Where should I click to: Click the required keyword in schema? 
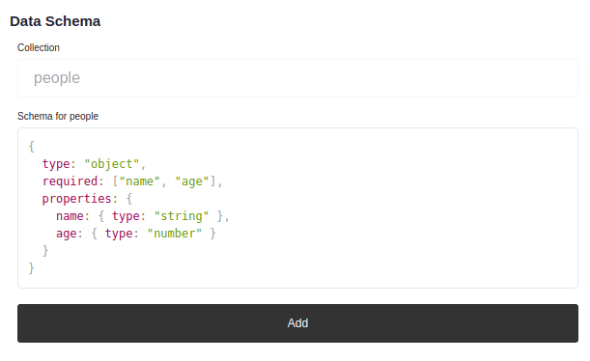(70, 181)
